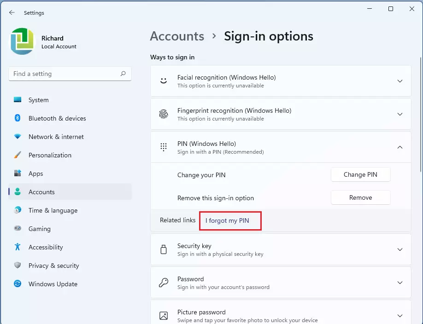
Task: Expand Fingerprint recognition (Windows Hello) section
Action: click(399, 114)
